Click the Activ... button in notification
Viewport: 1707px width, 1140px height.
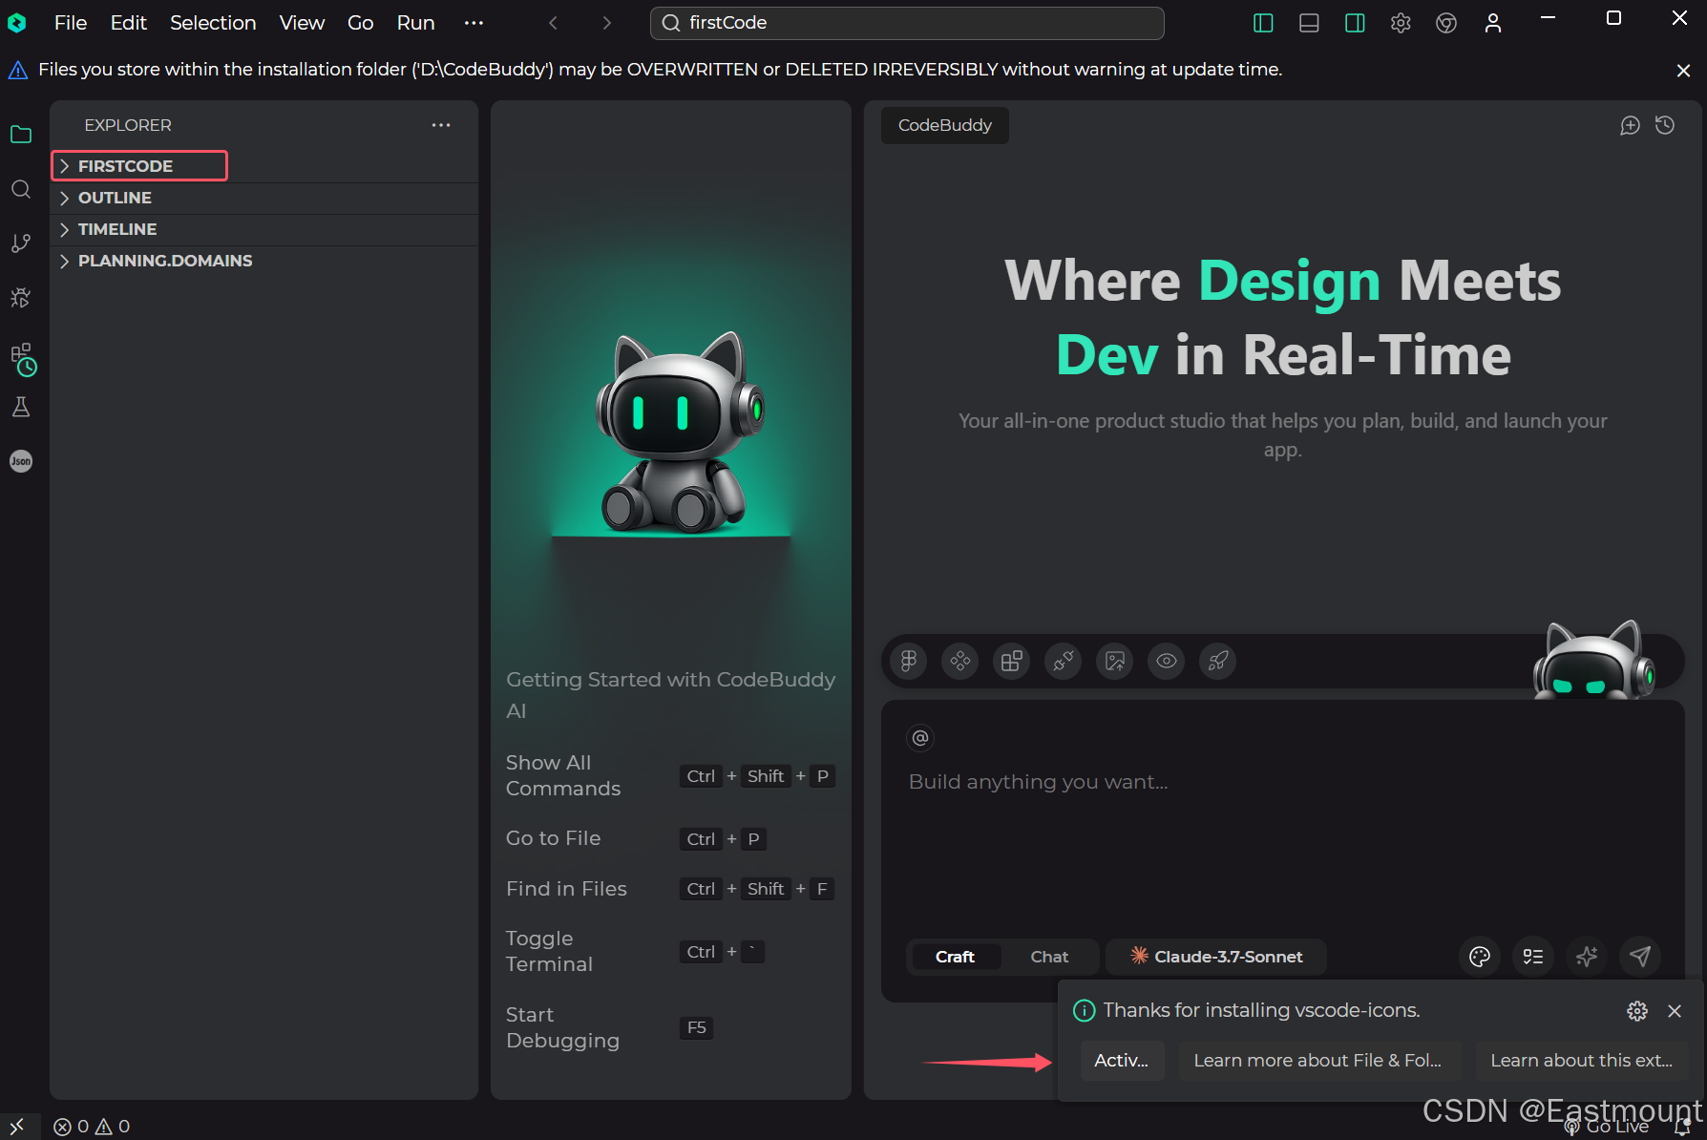[1122, 1061]
